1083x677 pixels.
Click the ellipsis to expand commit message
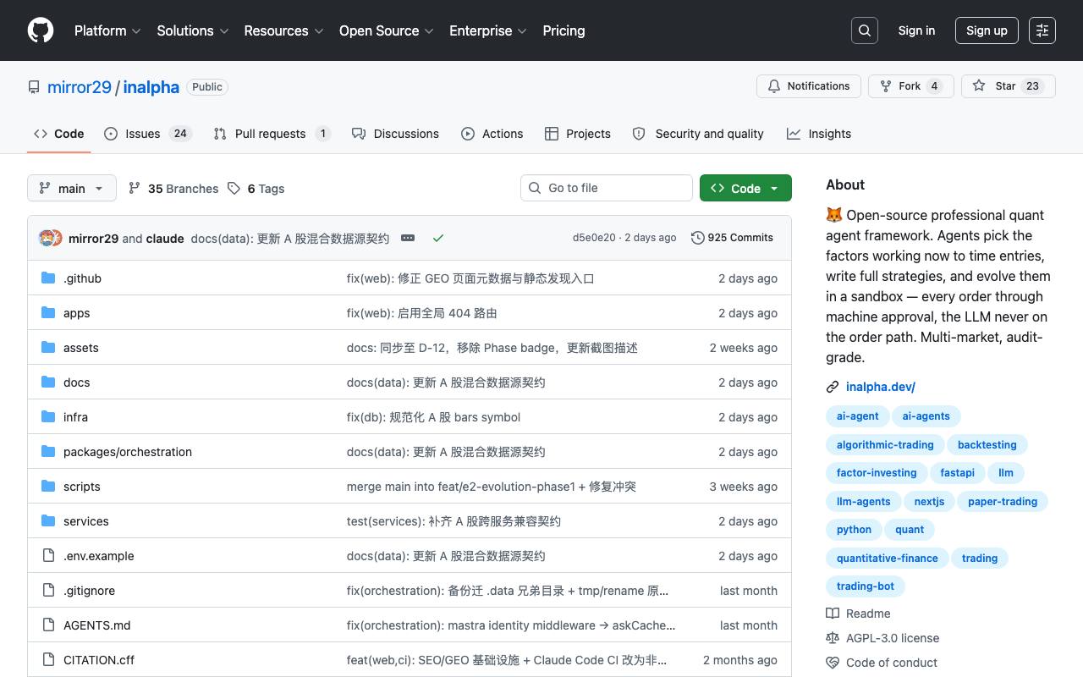point(408,238)
